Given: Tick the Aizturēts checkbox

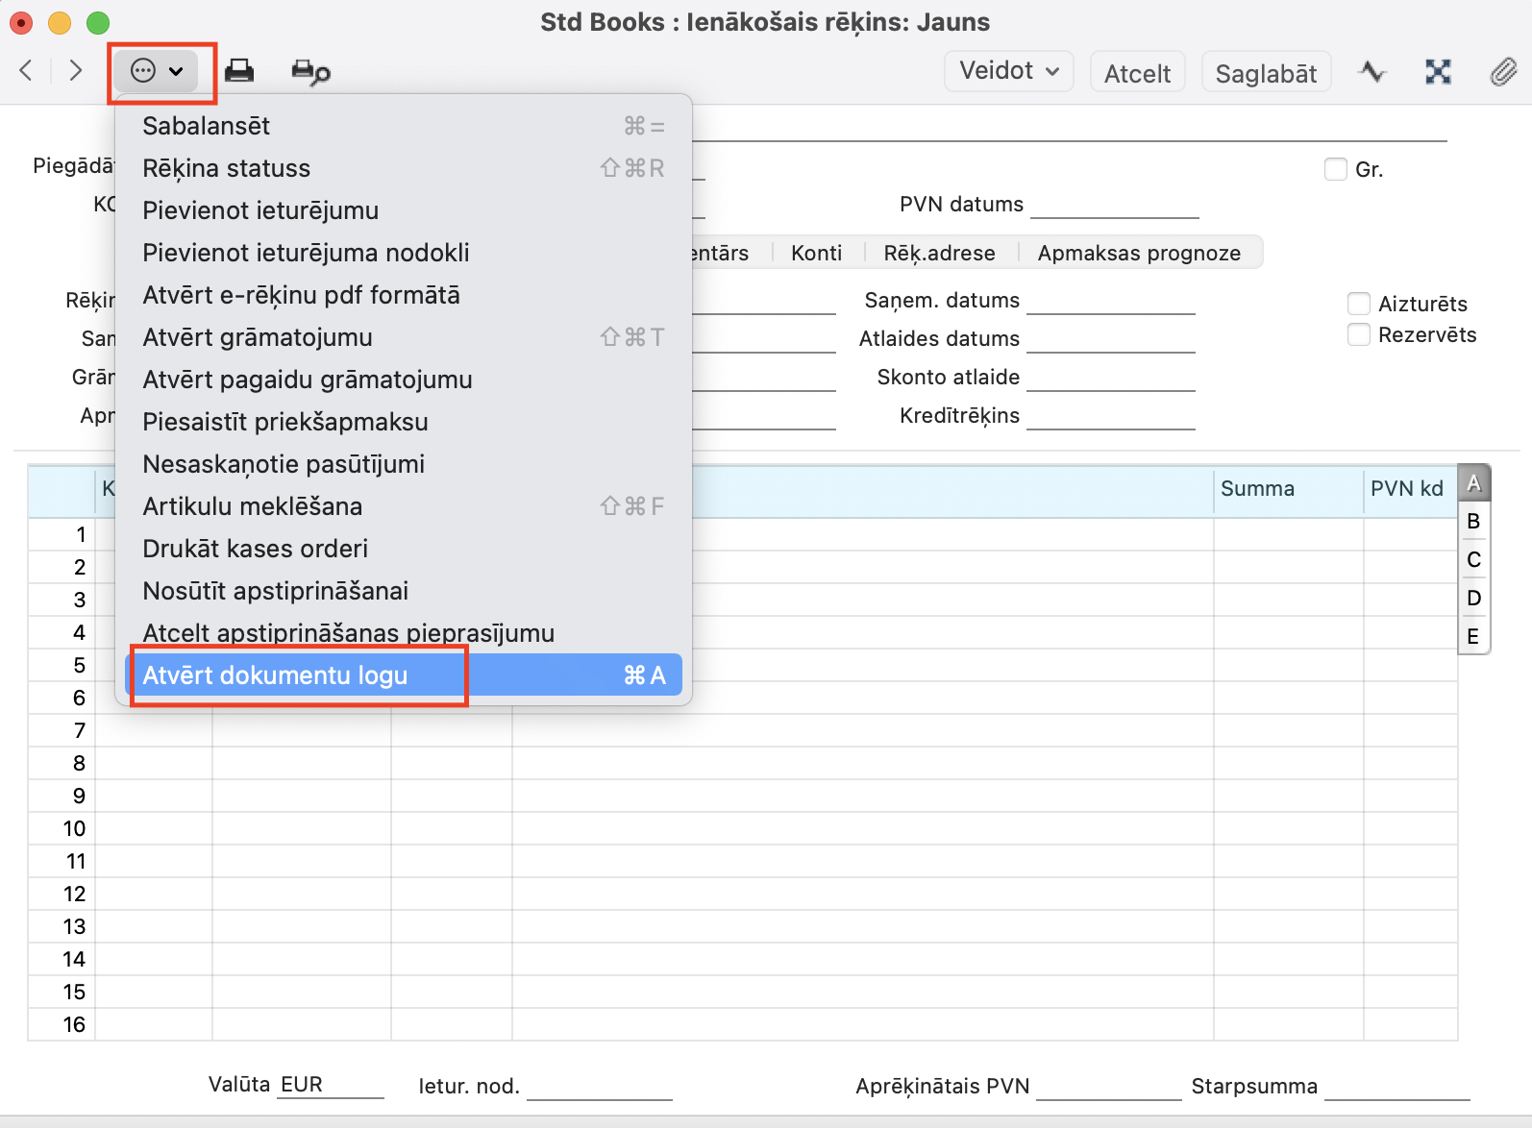Looking at the screenshot, I should pos(1358,305).
